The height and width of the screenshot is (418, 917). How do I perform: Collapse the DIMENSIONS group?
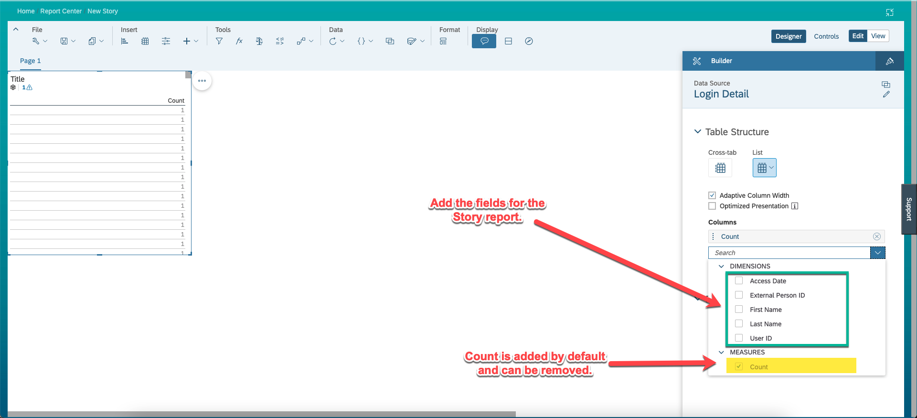(x=721, y=266)
